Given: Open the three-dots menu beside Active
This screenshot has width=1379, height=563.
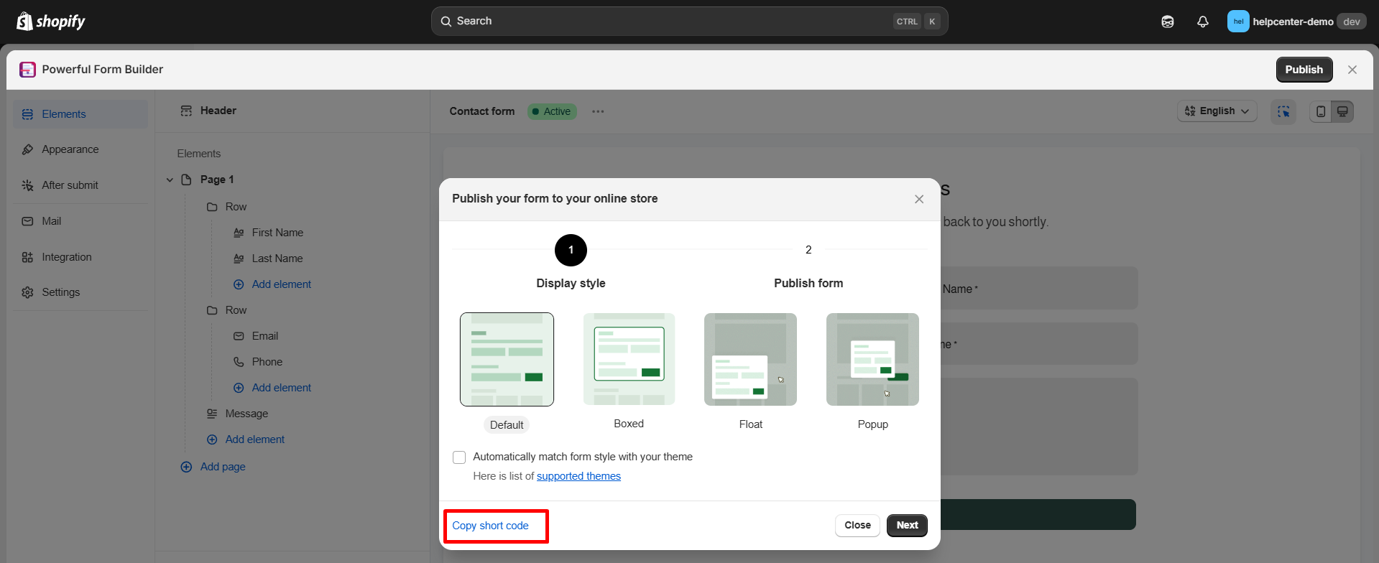Looking at the screenshot, I should (598, 111).
